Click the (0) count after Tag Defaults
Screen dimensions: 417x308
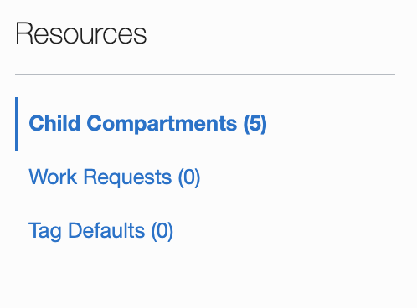click(x=162, y=231)
